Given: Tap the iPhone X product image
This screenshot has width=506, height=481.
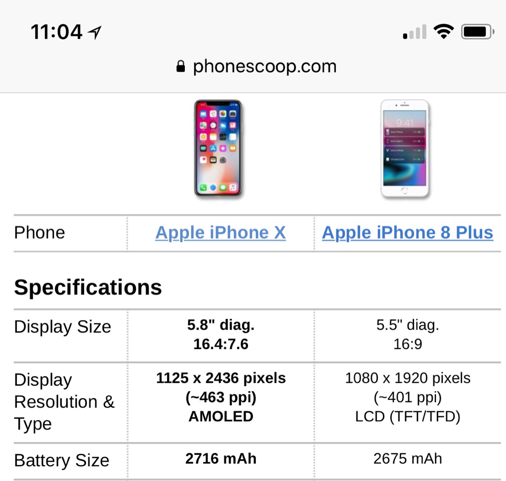Looking at the screenshot, I should point(218,148).
